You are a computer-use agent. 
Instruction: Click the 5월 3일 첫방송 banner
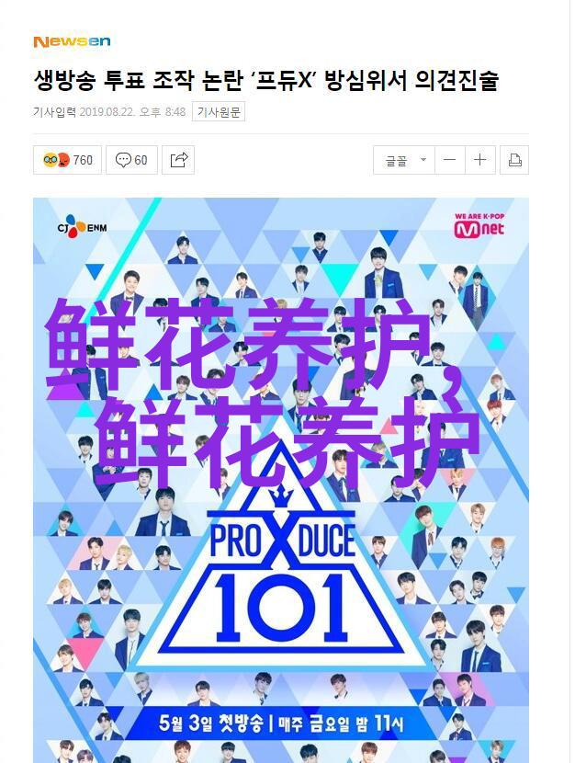pyautogui.click(x=280, y=723)
